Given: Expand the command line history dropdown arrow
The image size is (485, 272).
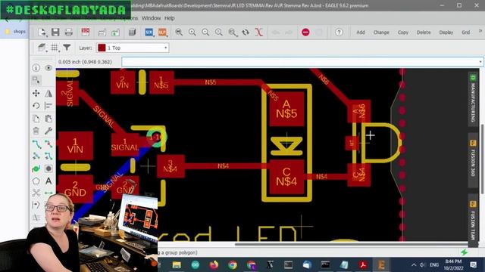Looking at the screenshot, I should (x=480, y=62).
